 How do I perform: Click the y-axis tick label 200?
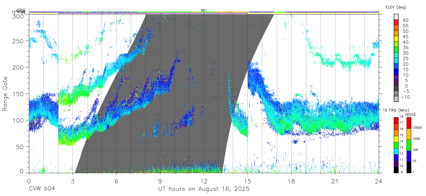(18, 67)
